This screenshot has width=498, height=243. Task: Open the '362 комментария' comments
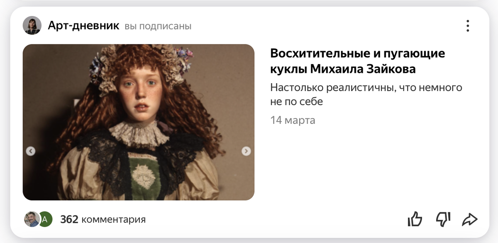[103, 219]
